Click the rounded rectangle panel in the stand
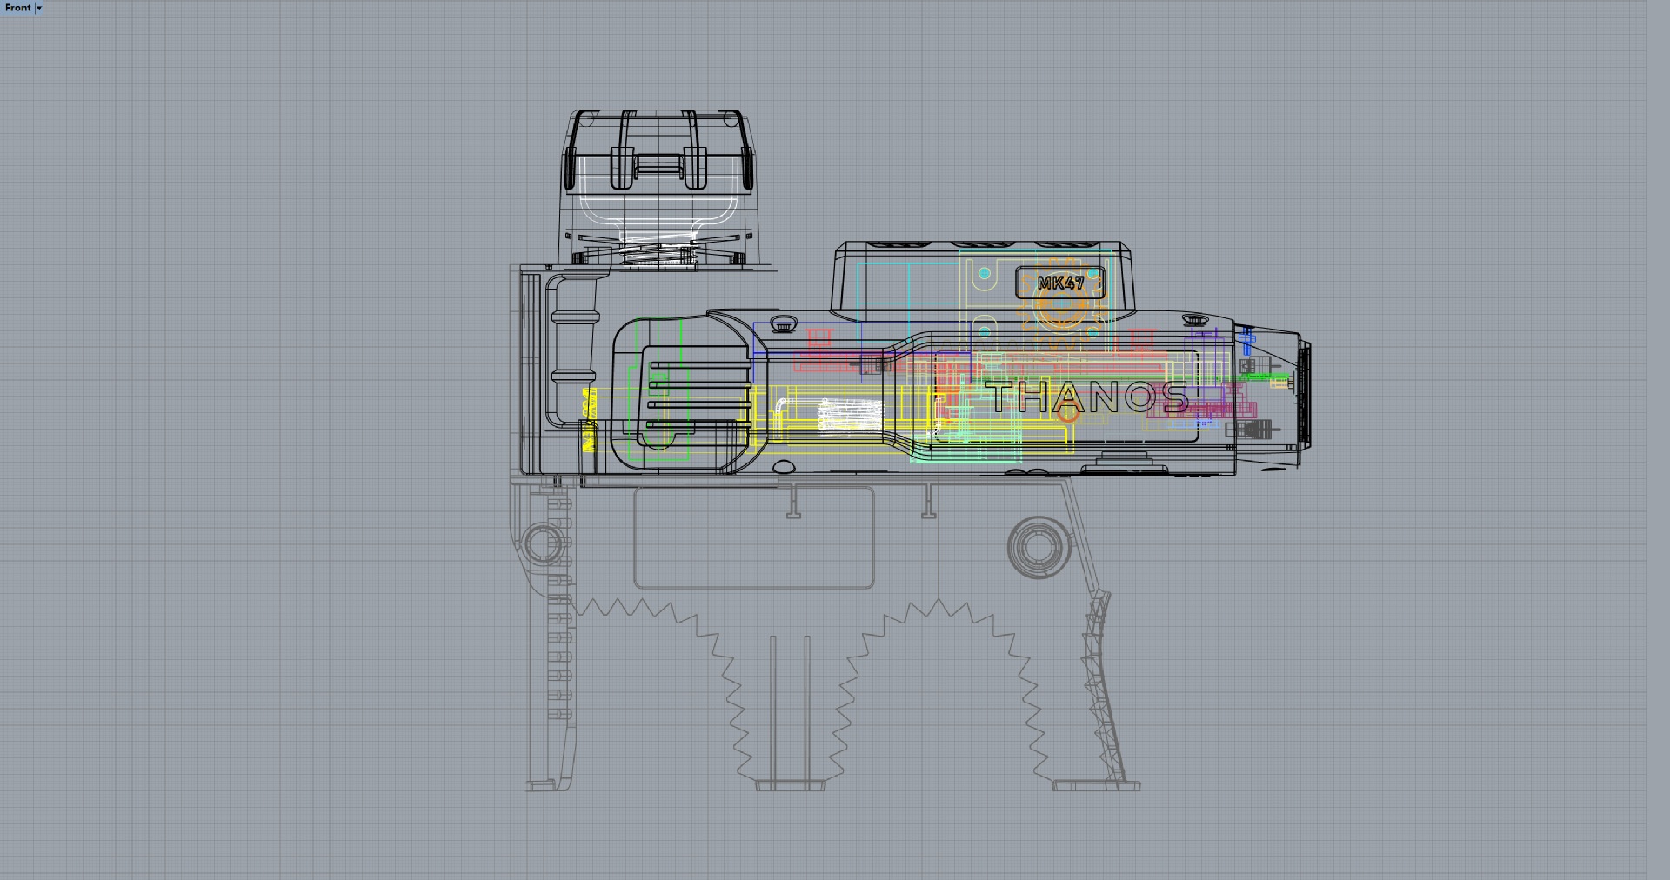The image size is (1670, 880). [753, 538]
